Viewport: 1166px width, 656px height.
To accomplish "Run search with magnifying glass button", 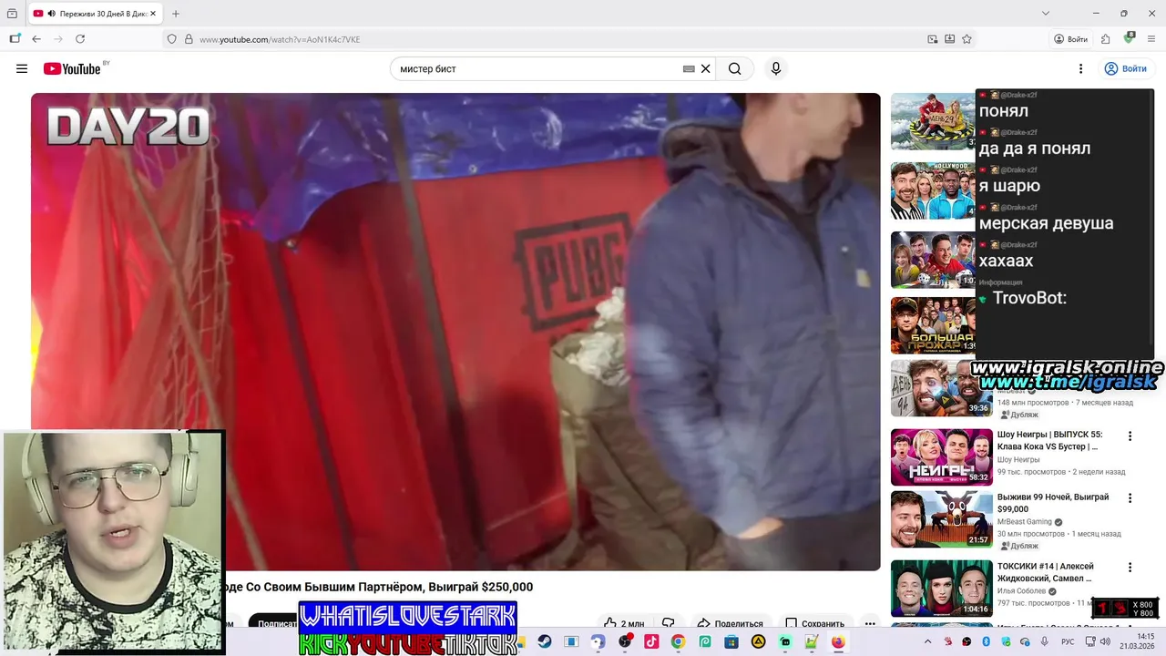I will pos(734,69).
